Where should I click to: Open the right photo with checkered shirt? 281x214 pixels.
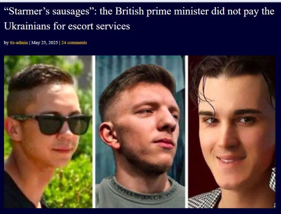point(232,132)
